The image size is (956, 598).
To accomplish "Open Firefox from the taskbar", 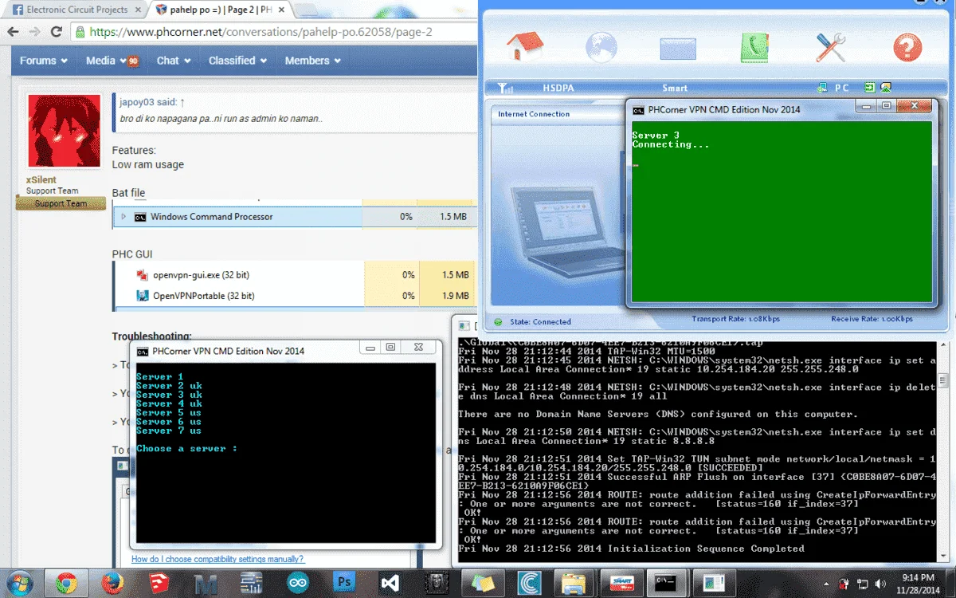I will point(112,583).
